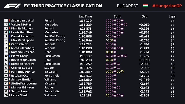Click the Gap column header

144,16
